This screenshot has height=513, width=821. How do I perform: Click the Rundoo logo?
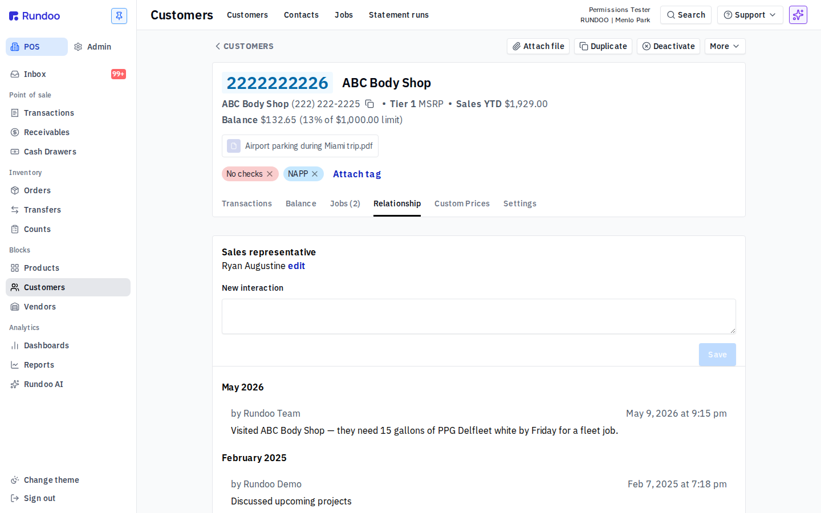(x=35, y=16)
